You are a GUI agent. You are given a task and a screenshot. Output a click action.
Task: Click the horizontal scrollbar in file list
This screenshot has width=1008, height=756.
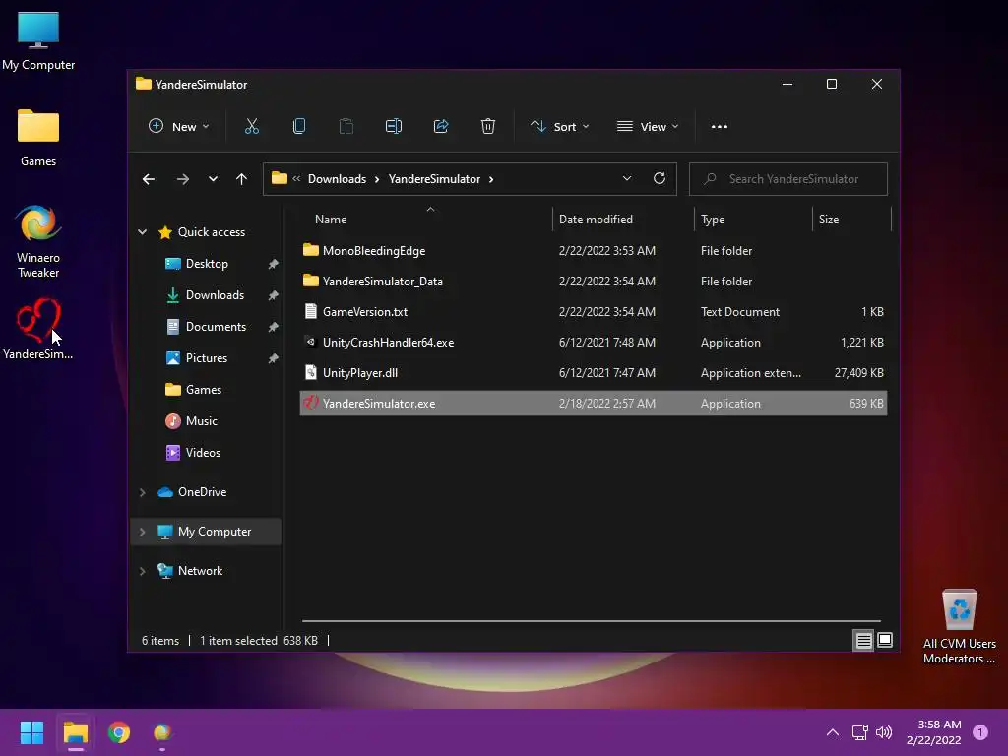pyautogui.click(x=591, y=621)
